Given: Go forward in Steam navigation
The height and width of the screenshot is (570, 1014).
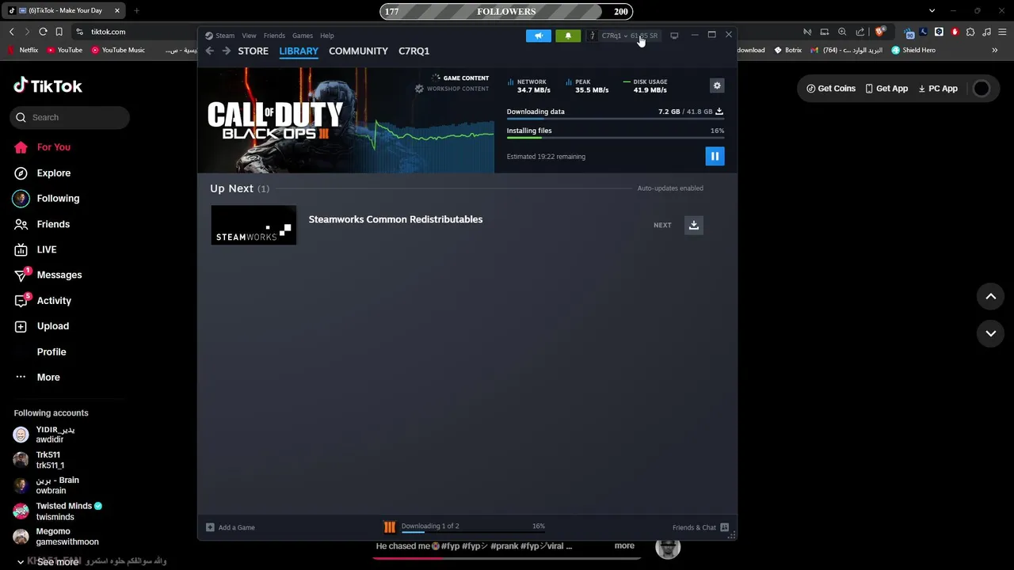Looking at the screenshot, I should (227, 51).
